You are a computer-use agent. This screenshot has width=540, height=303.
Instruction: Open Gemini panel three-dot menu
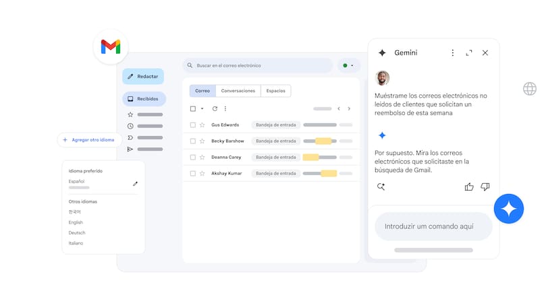(x=452, y=53)
